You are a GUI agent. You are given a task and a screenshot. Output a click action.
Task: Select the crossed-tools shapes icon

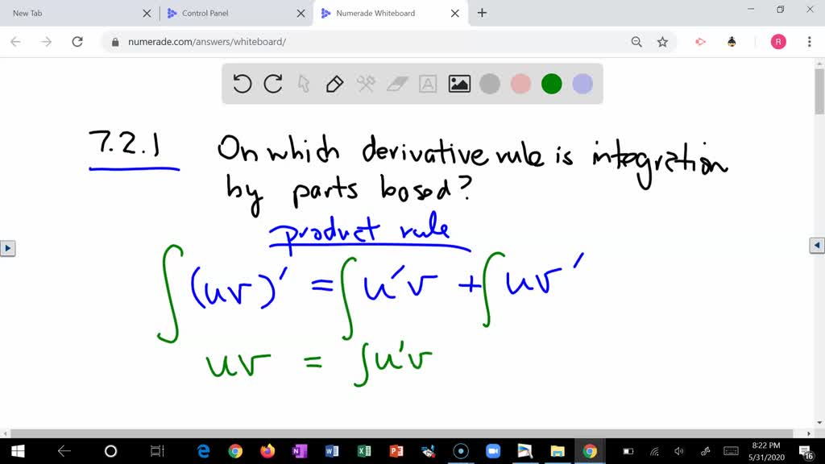pos(366,83)
